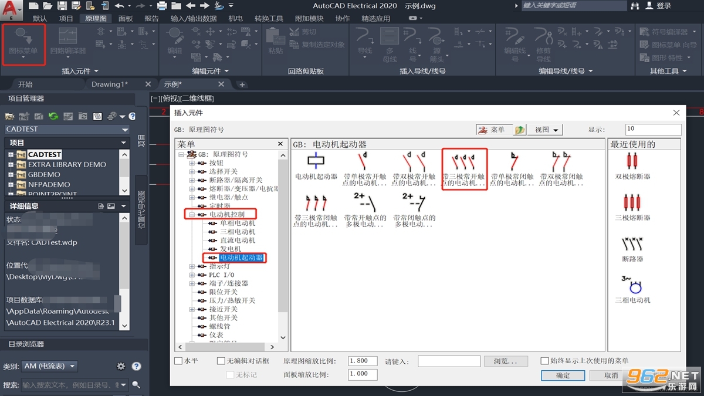Viewport: 704px width, 396px height.
Task: Pick recently used 三极熔断器 symbol
Action: pos(632,207)
